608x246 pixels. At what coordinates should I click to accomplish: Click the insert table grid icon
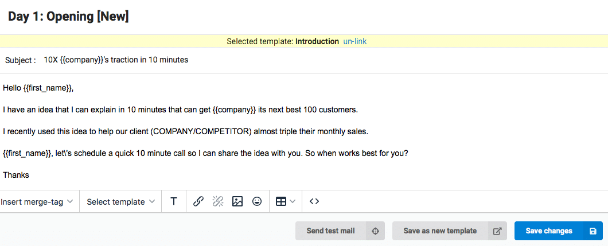[280, 201]
